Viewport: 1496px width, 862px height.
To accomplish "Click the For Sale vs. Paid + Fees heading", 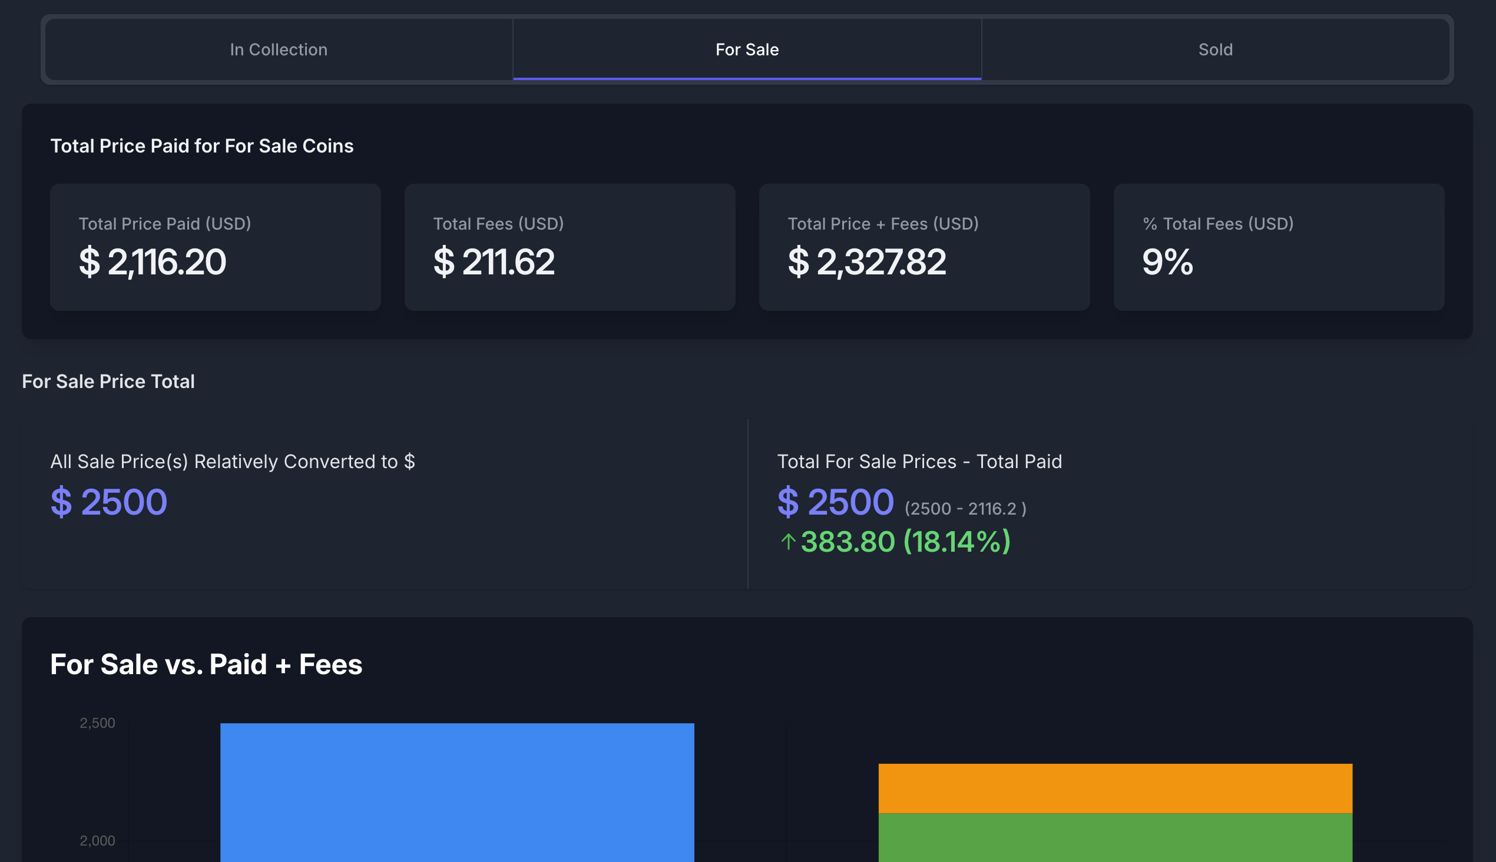I will coord(206,664).
